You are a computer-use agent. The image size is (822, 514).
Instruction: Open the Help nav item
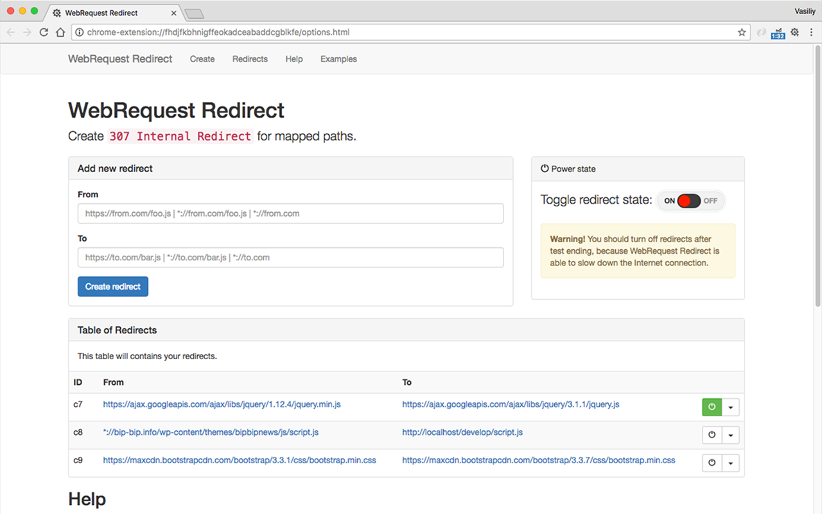[x=294, y=59]
